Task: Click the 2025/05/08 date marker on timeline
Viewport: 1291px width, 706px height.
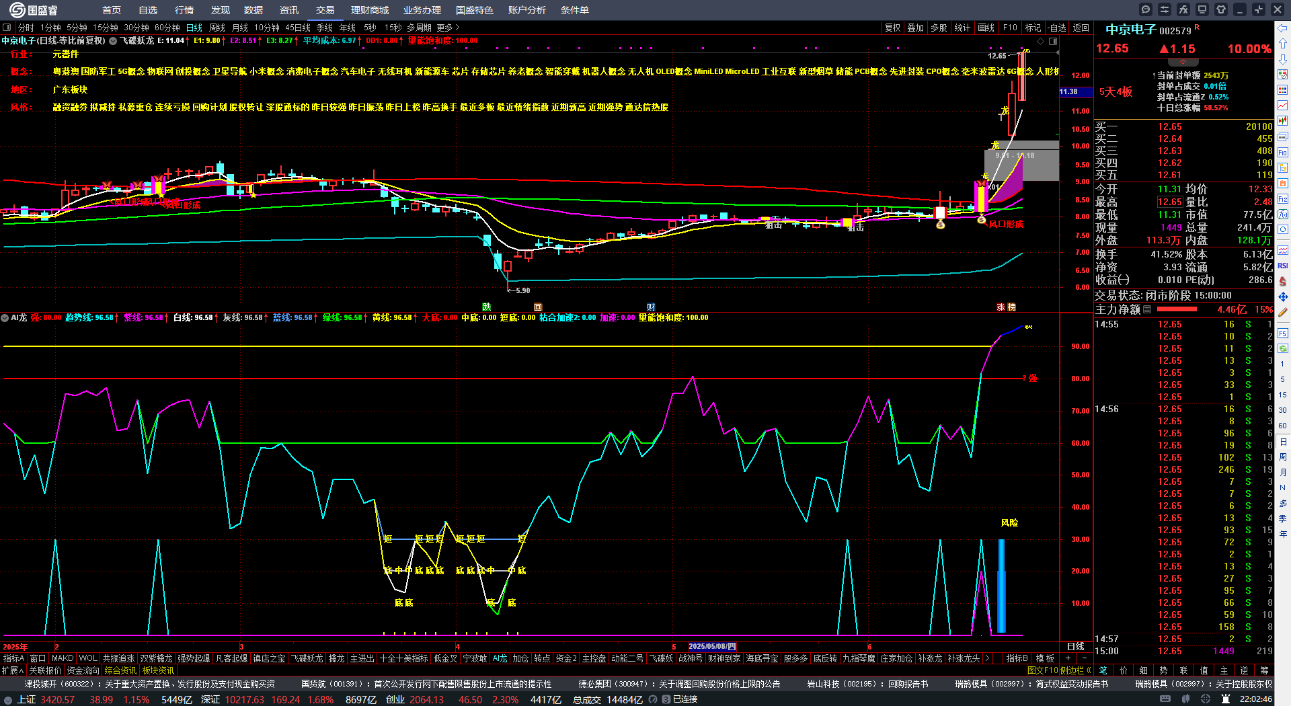Action: pos(712,646)
